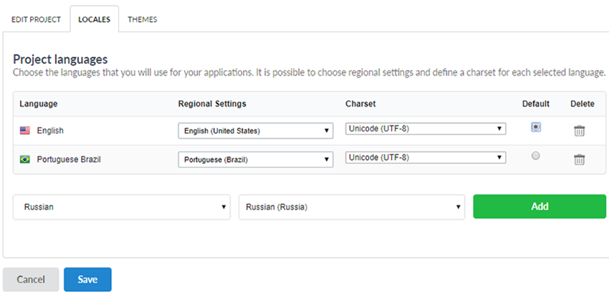Switch to the Themes tab
This screenshot has height=297, width=609.
click(142, 19)
